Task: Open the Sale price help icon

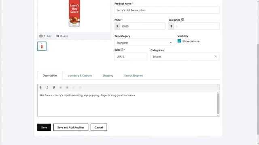Action: [183, 19]
